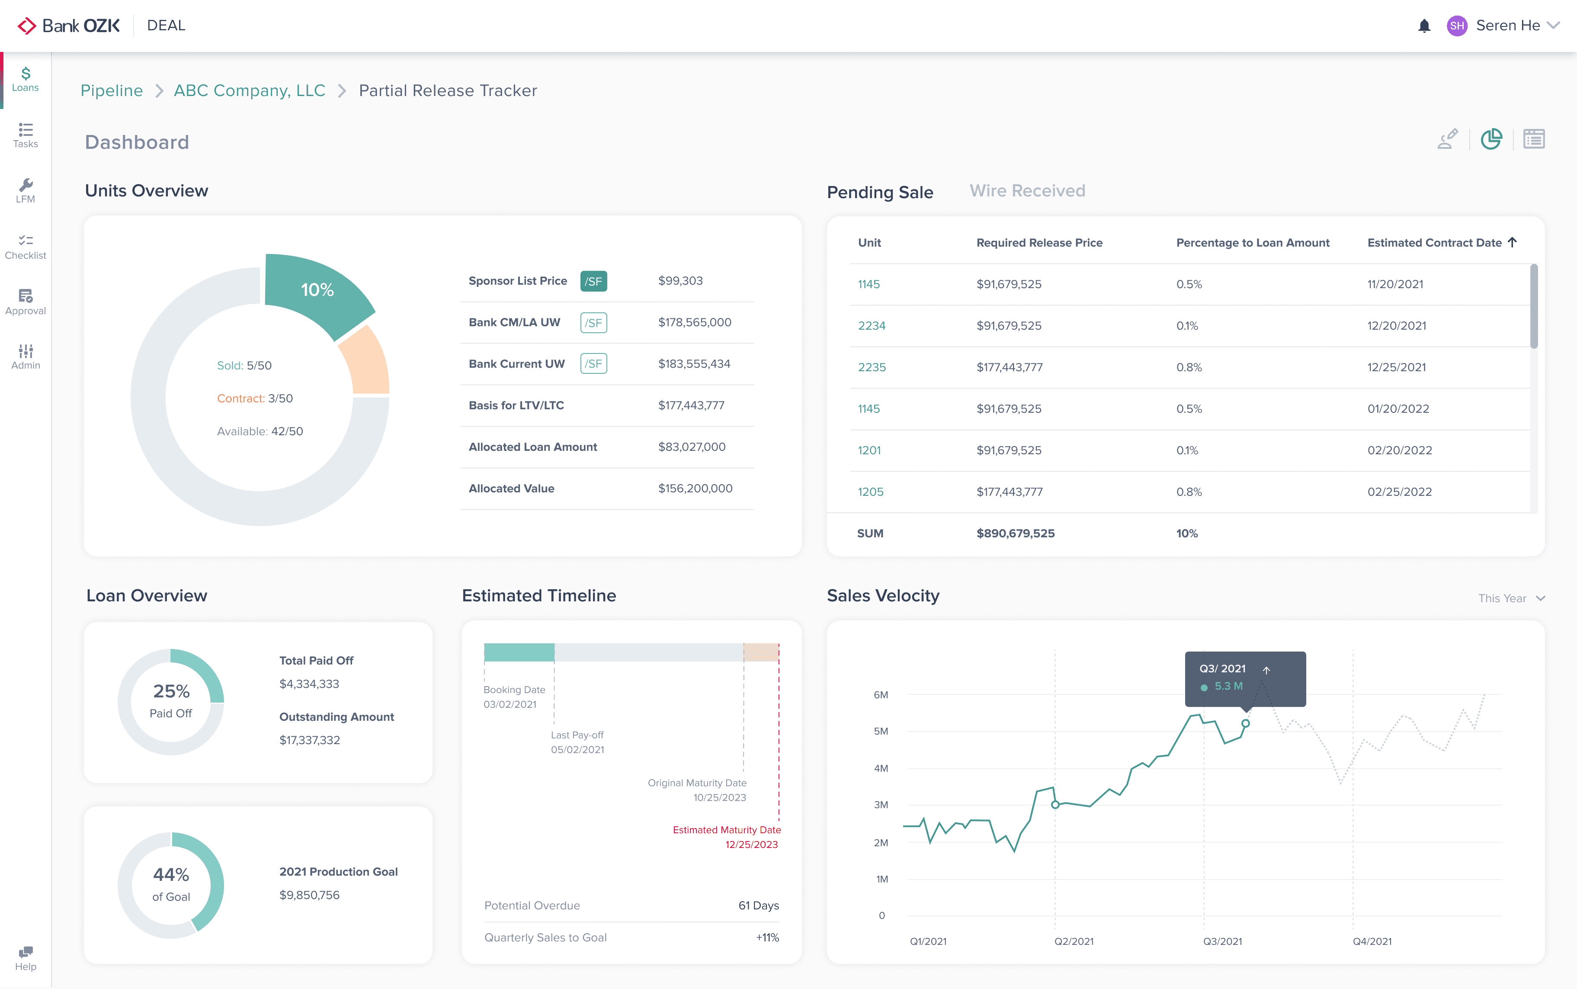Toggle /SF for Bank CM/LA UW

coord(593,322)
